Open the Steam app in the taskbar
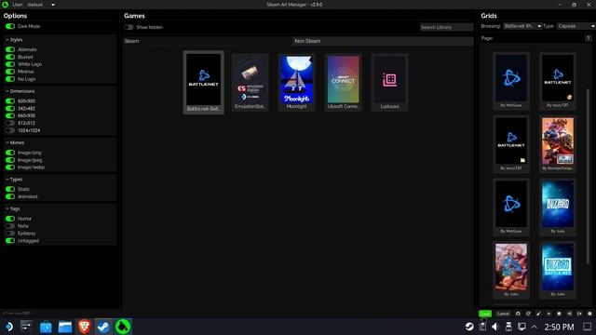Screen dimensions: 596x335 click(103, 327)
